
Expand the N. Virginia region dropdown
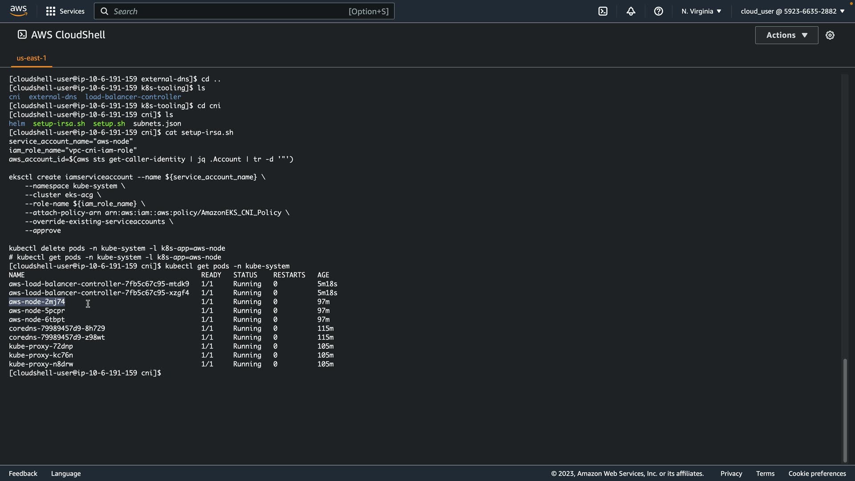701,11
